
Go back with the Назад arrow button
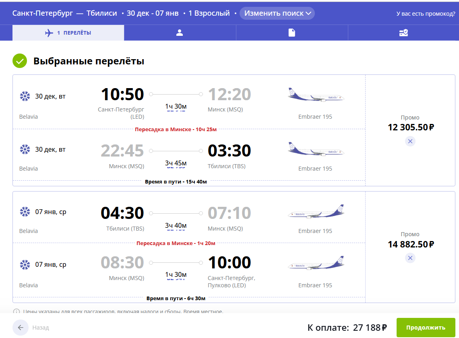(x=21, y=328)
